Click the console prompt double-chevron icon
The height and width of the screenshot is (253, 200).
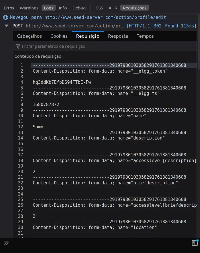click(6, 243)
